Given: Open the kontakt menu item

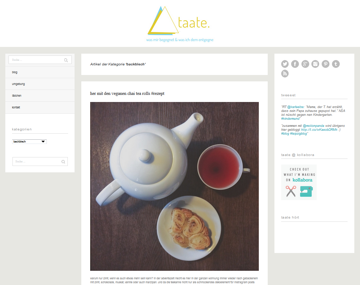Looking at the screenshot, I should [40, 107].
